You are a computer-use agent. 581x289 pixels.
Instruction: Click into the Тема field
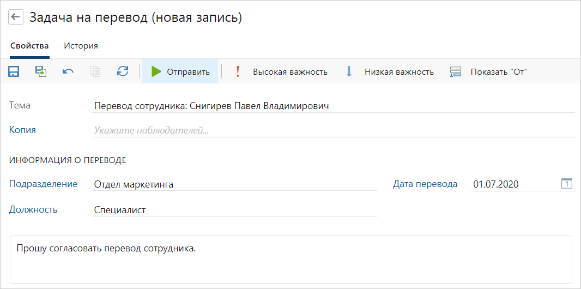tap(334, 106)
